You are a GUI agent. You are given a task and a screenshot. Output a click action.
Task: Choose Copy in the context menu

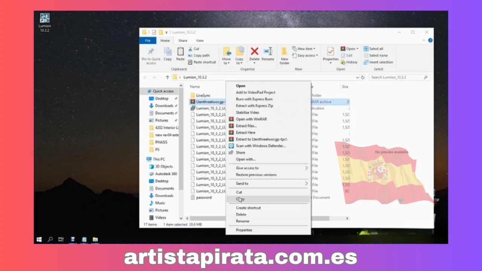point(269,199)
